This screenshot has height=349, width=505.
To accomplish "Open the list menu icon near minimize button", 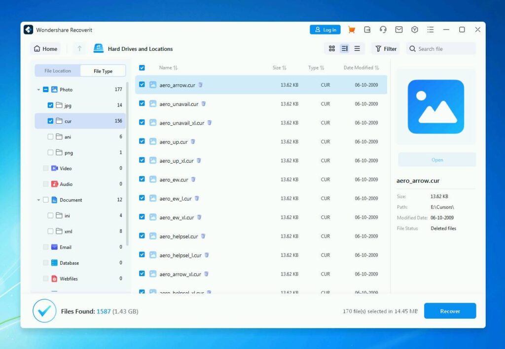I will click(431, 30).
